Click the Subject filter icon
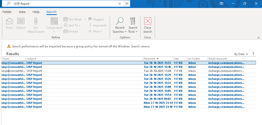The height and width of the screenshot is (125, 262). click(21, 21)
